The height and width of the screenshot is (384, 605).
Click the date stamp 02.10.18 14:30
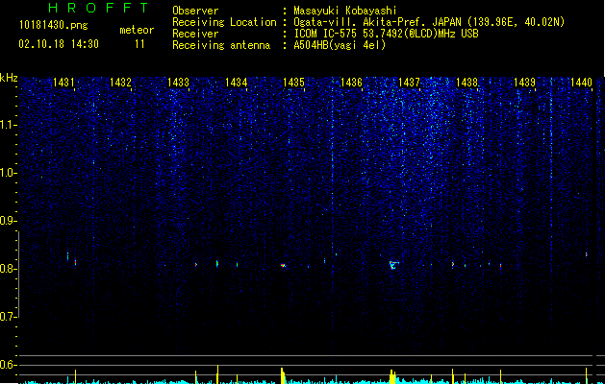click(x=59, y=44)
